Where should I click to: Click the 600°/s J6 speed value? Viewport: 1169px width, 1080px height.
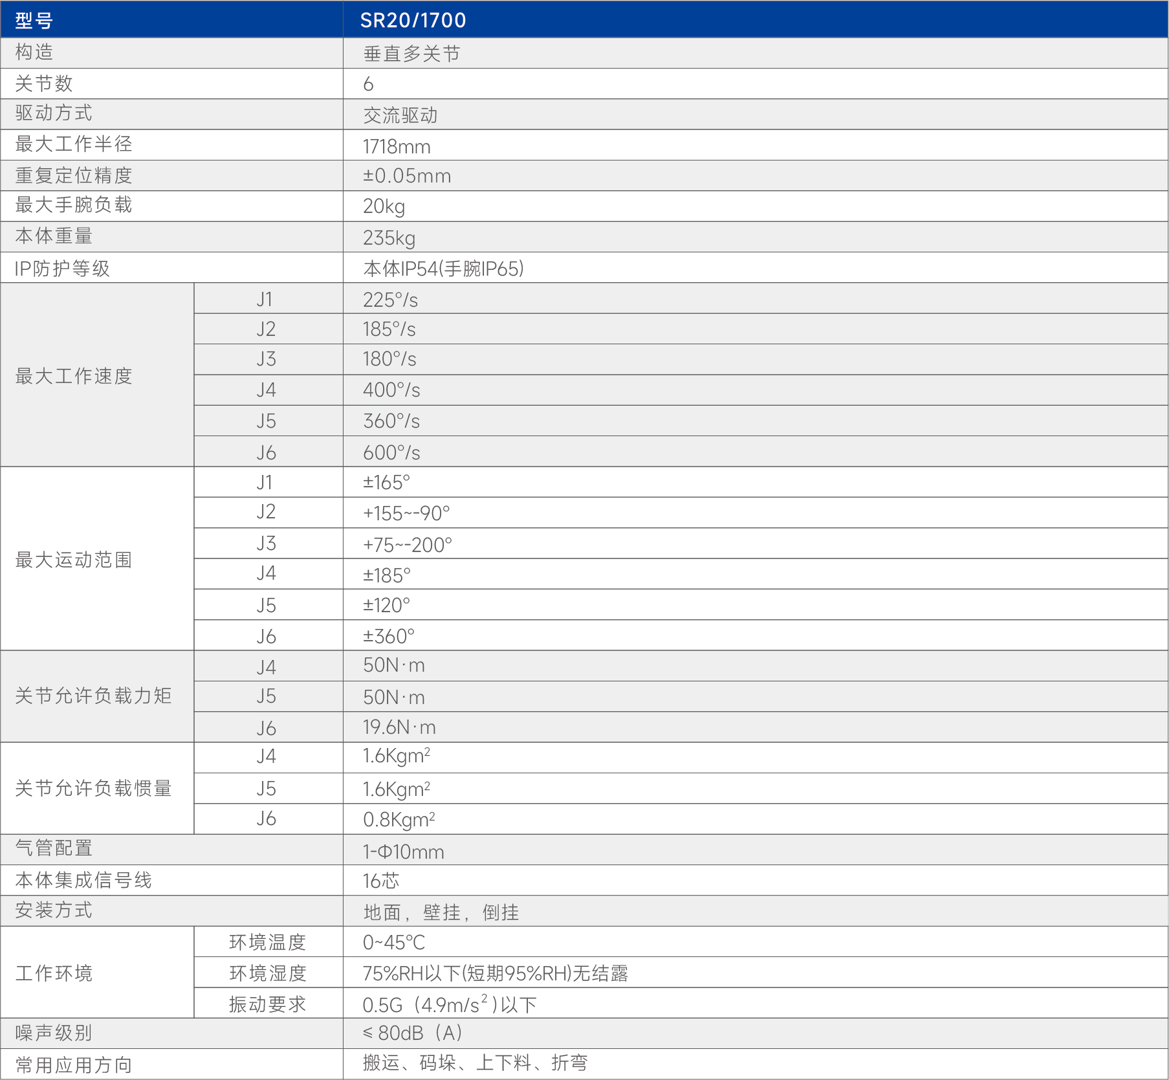[391, 453]
